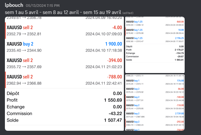Click the 2 196.25 profit value

tap(179, 38)
